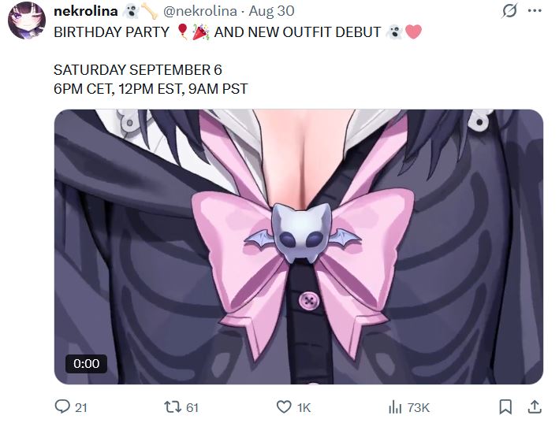Open the three-dot more options menu
The height and width of the screenshot is (423, 559).
point(535,11)
